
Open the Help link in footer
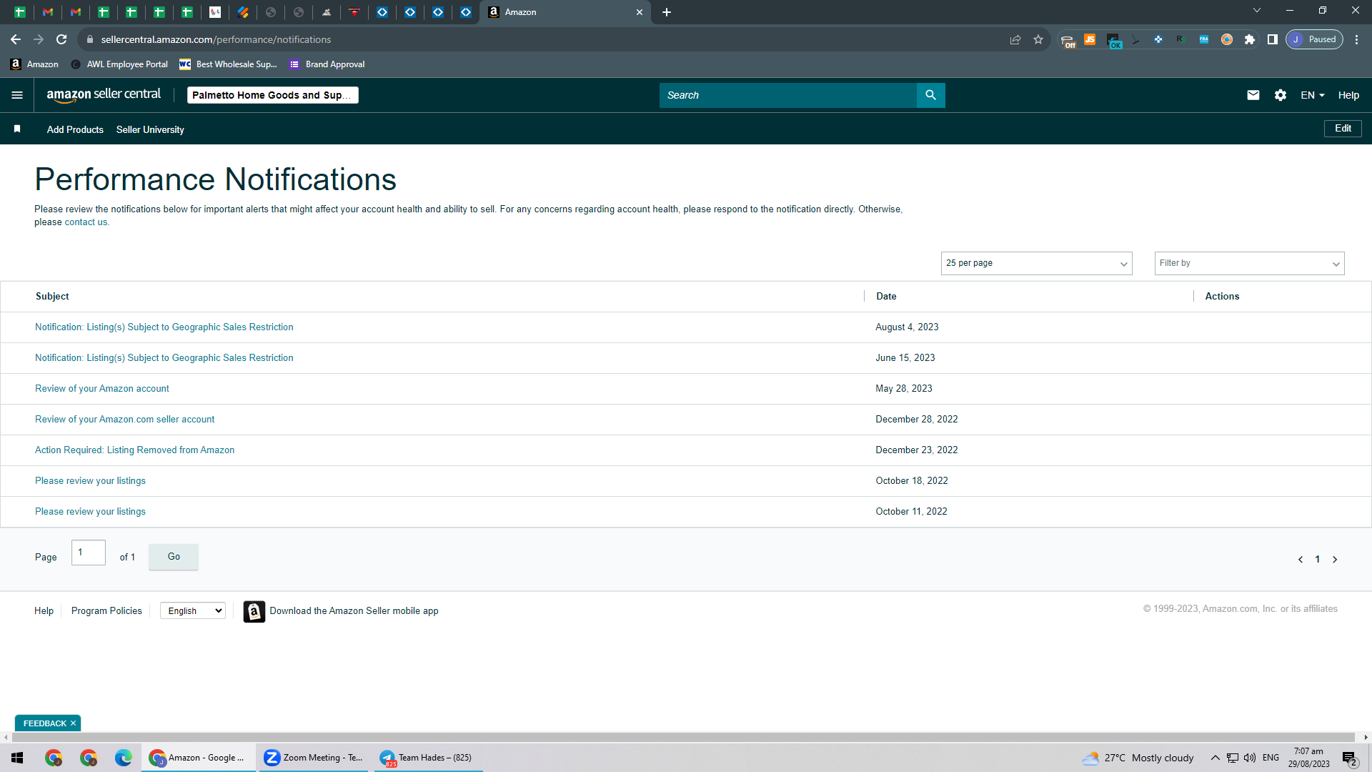[x=44, y=611]
